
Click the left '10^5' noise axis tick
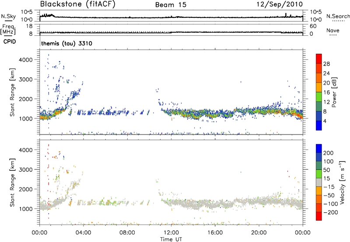[x=27, y=12]
